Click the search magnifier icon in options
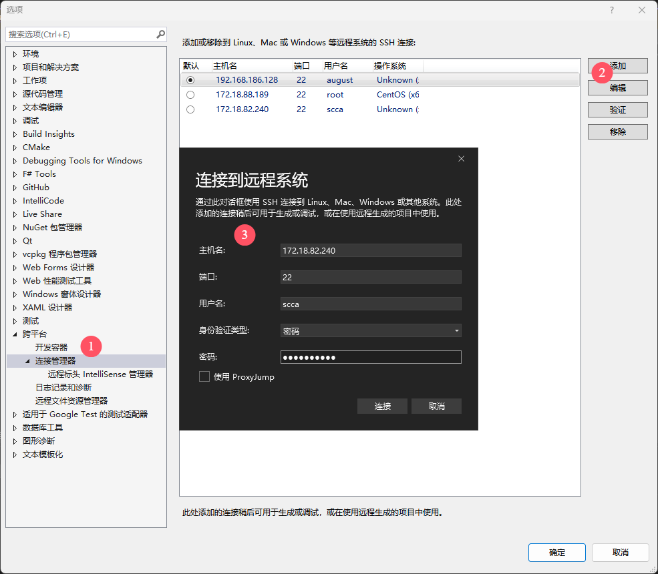The height and width of the screenshot is (574, 658). tap(160, 34)
